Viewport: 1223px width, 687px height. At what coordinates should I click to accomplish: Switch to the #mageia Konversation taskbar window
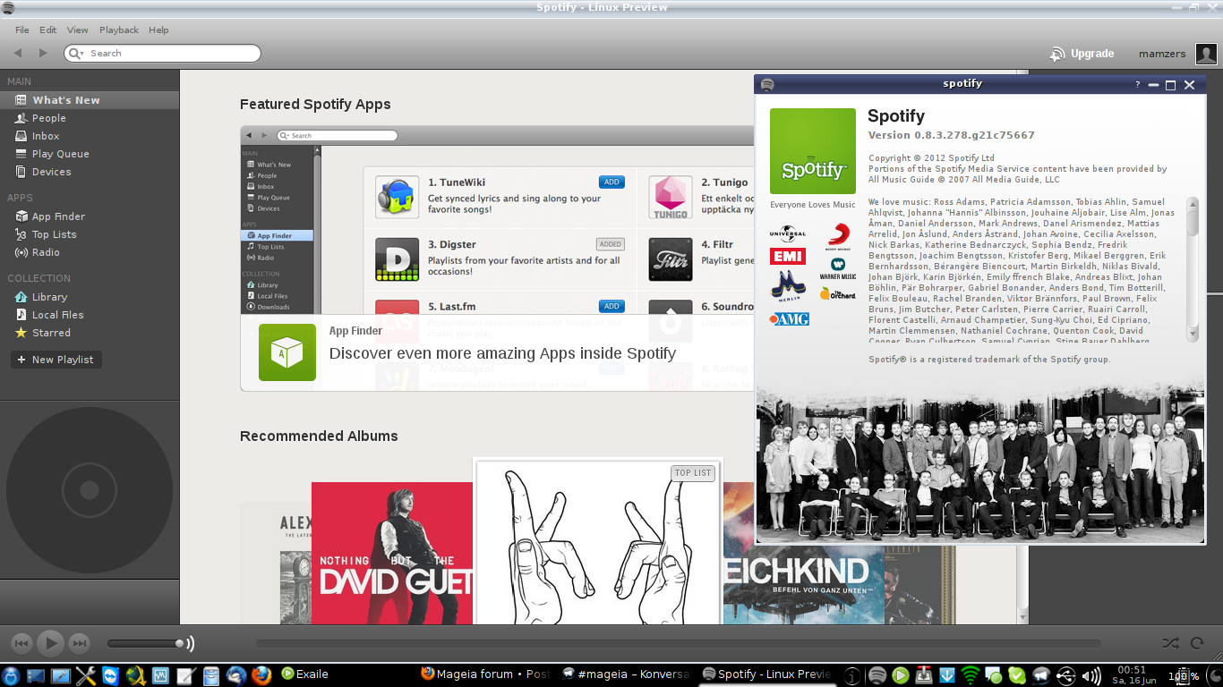[626, 674]
